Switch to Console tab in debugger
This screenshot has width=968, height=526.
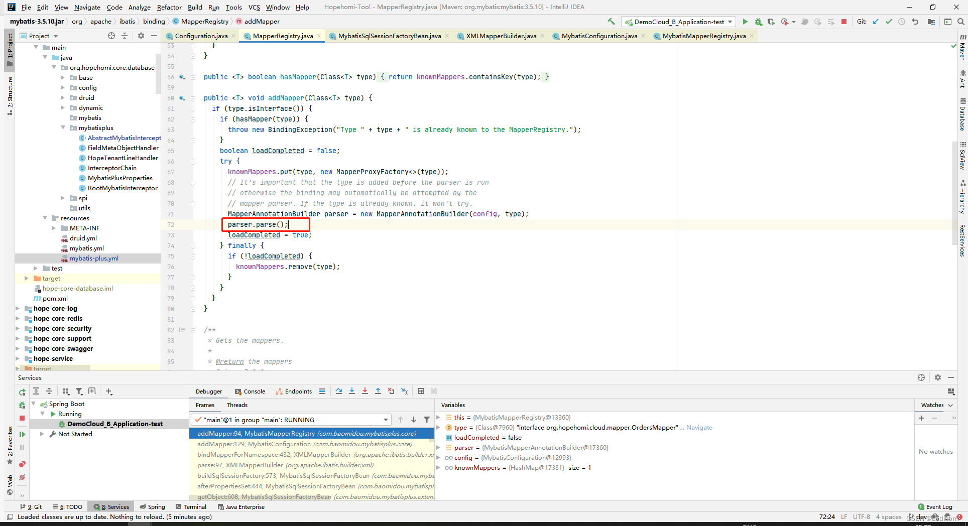250,391
